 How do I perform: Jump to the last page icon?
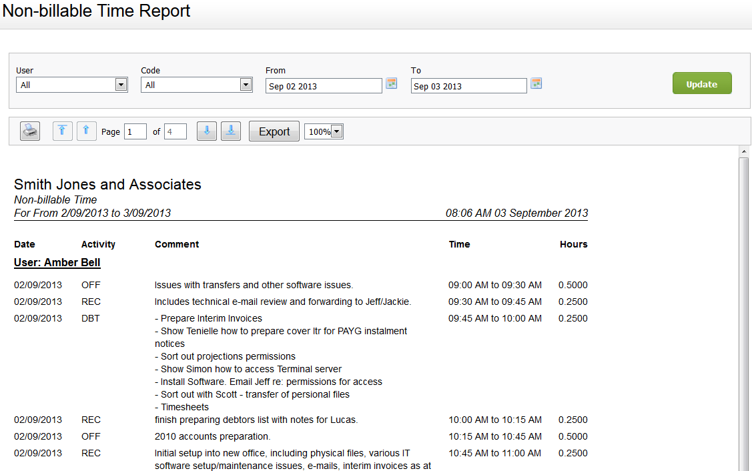click(x=230, y=131)
